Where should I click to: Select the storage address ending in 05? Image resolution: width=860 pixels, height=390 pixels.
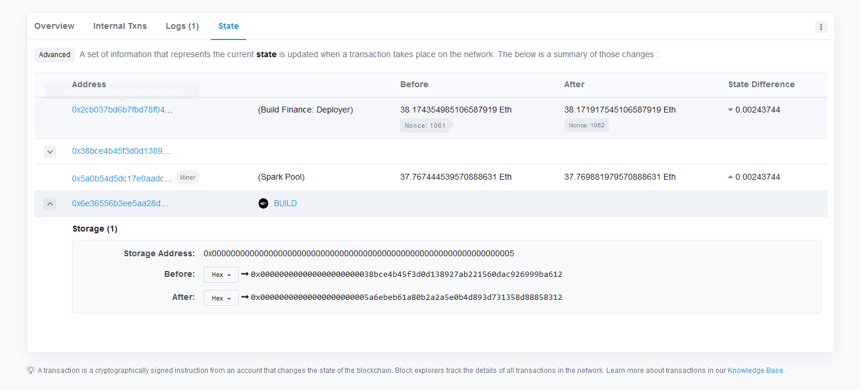359,253
